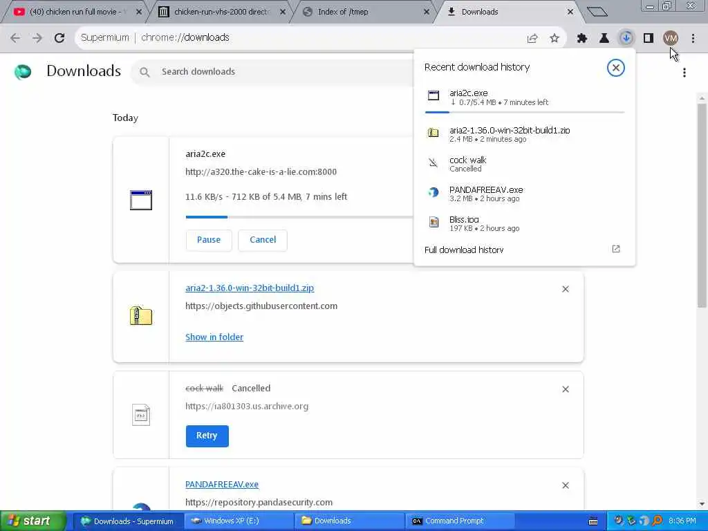
Task: Switch to Windows XP (E:) taskbar window
Action: coord(239,521)
